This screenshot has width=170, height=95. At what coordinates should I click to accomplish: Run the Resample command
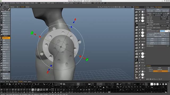pyautogui.click(x=5, y=74)
